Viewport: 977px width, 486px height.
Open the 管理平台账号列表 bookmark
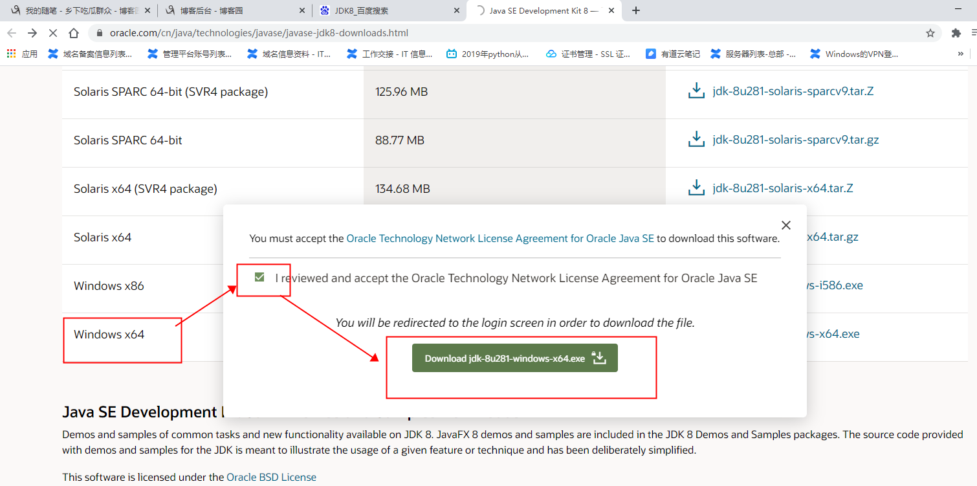click(x=190, y=54)
